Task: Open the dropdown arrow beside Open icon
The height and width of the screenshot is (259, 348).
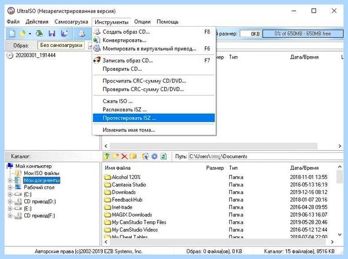Action: pos(30,34)
